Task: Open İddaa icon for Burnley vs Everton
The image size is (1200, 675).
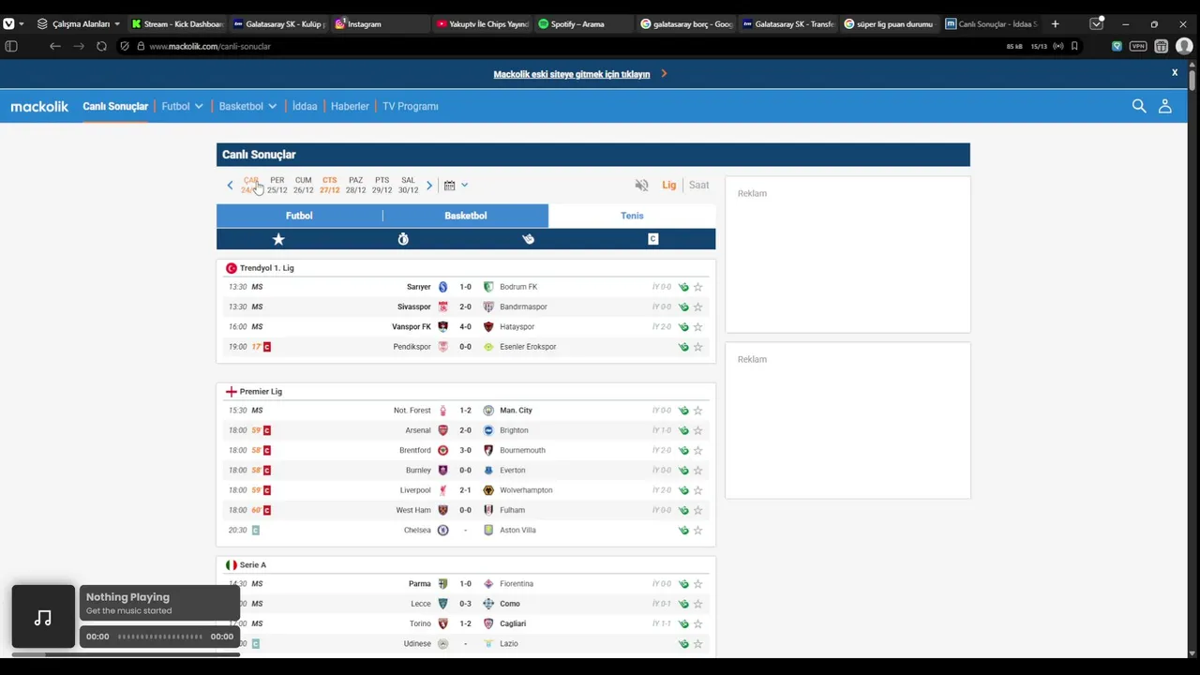Action: pos(683,471)
